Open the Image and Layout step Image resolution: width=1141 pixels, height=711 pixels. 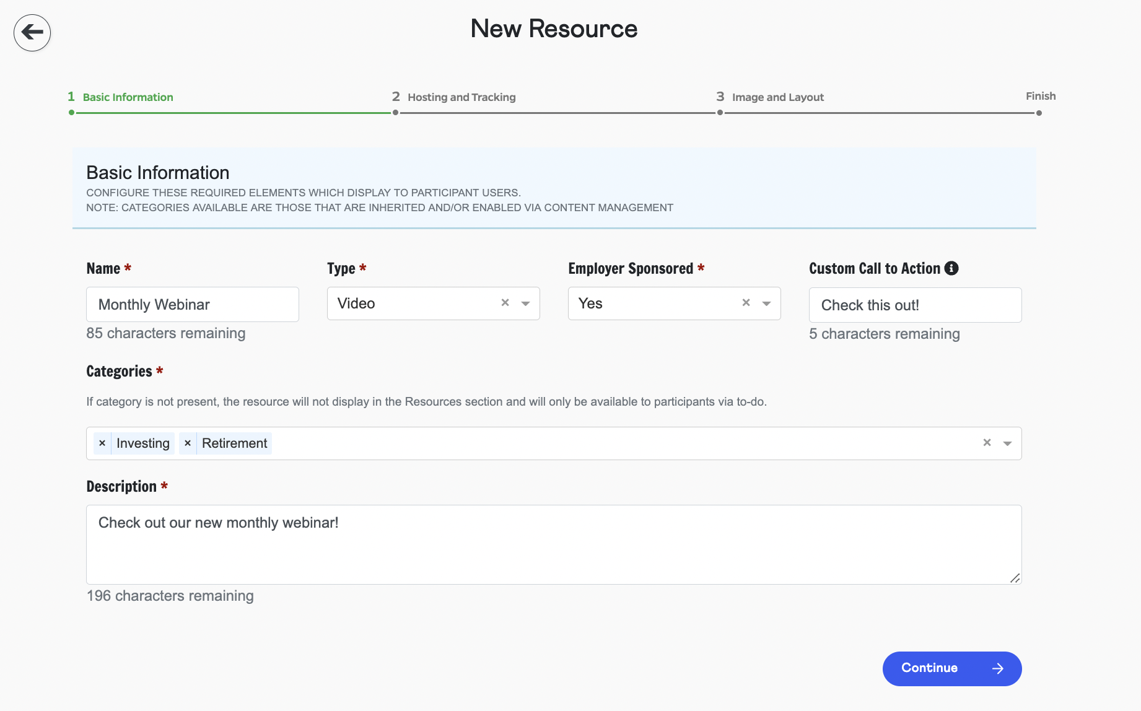[x=777, y=97]
